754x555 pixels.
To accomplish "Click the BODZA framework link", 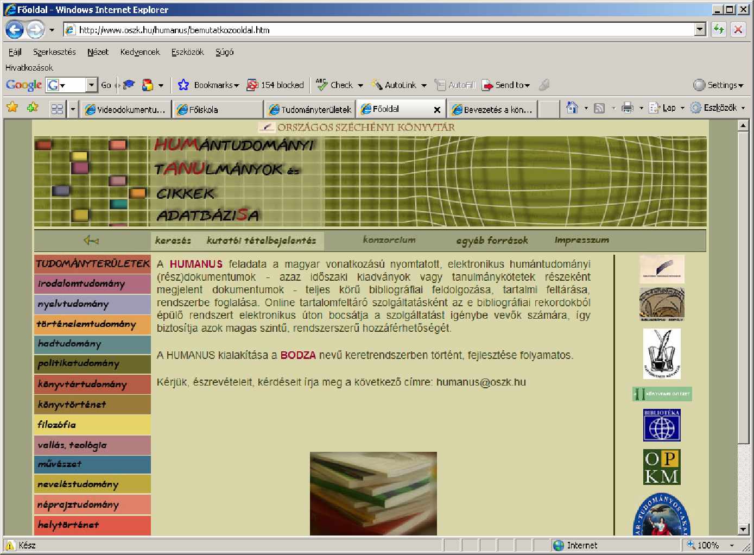I will tap(298, 355).
